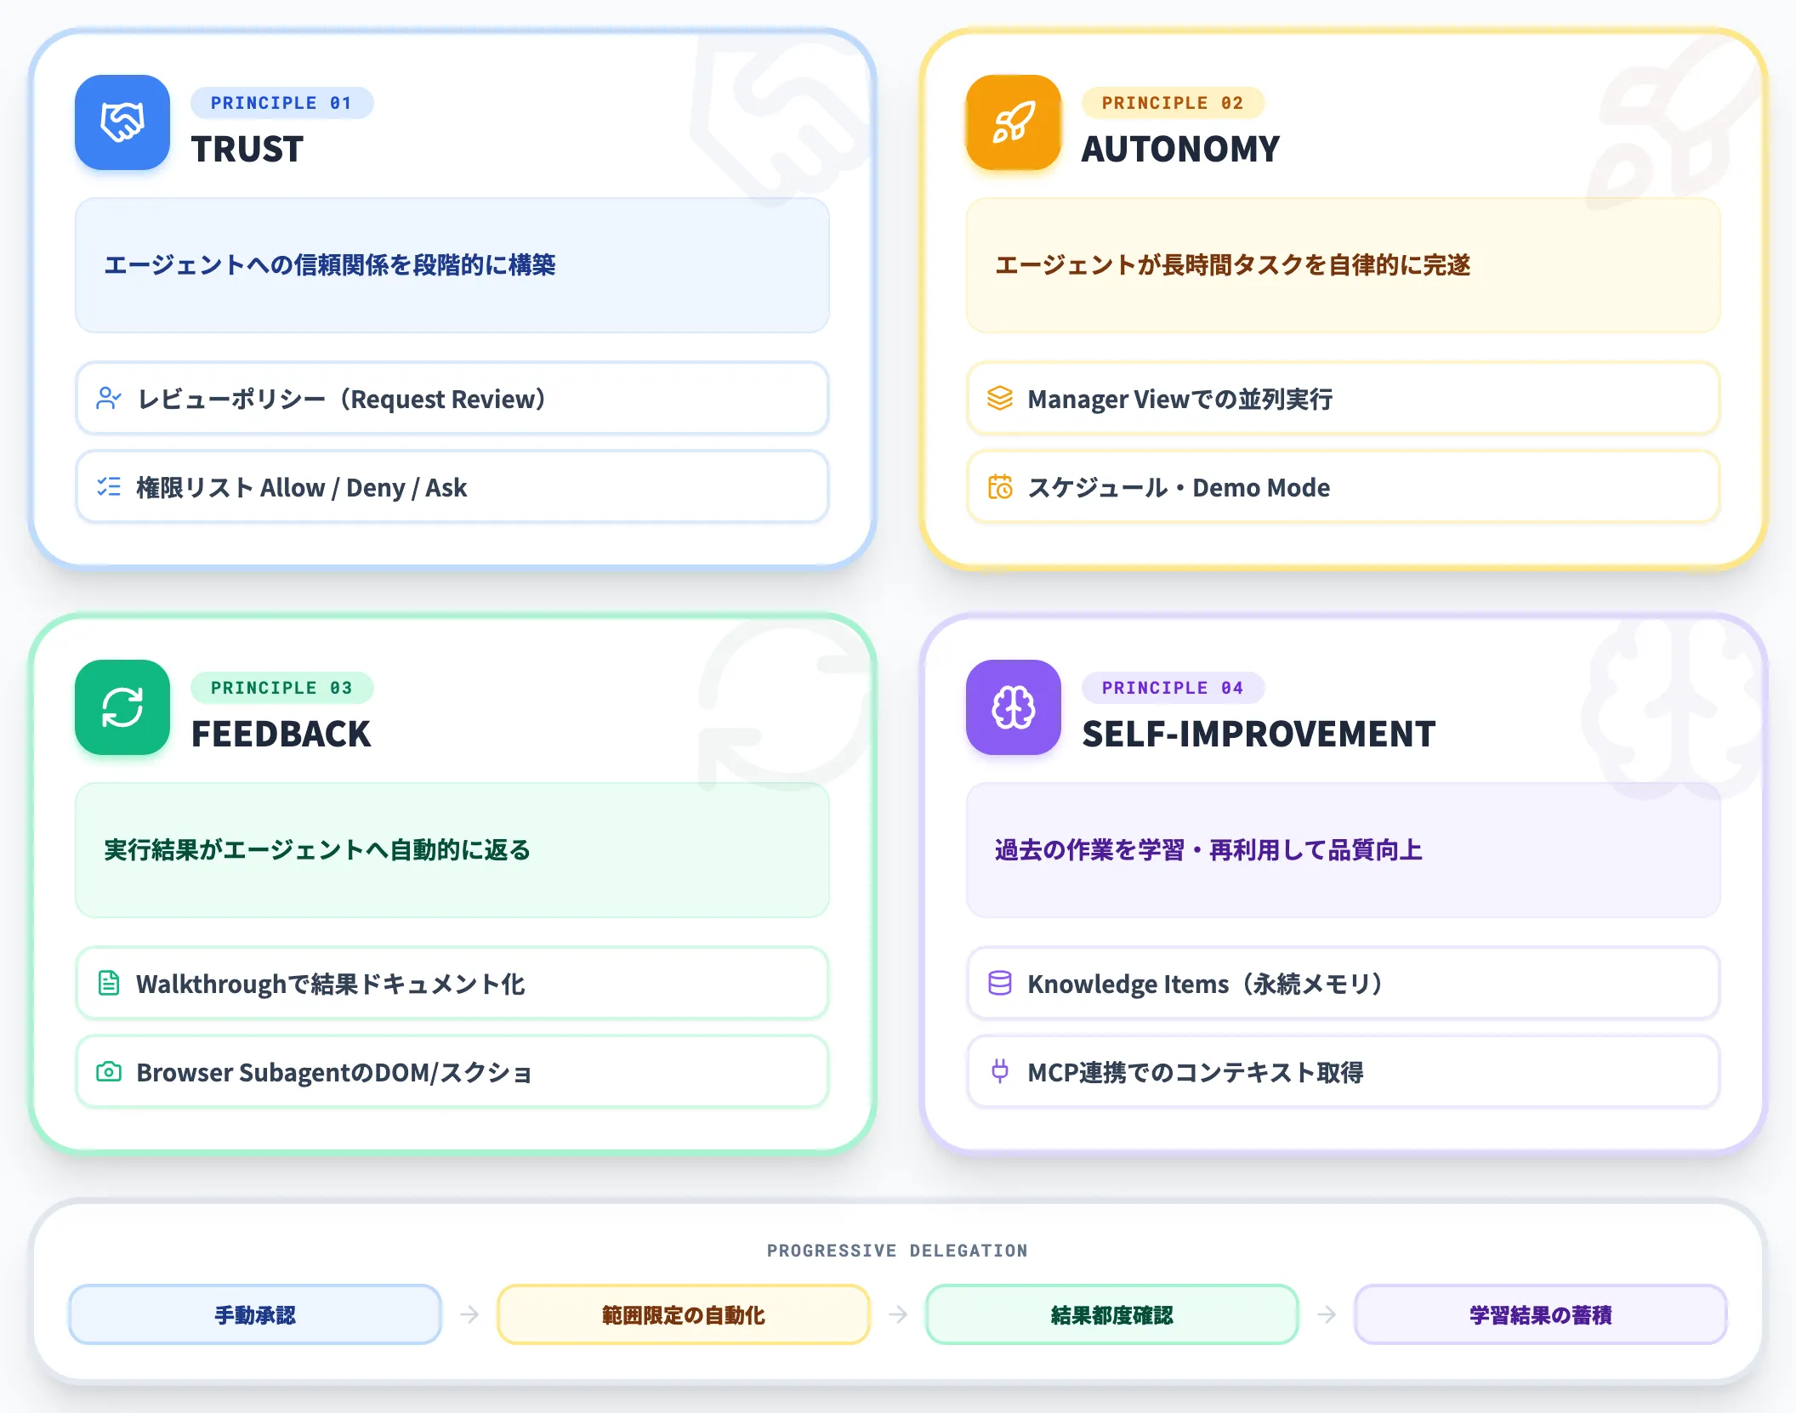Select the 手動承認 step pill
The height and width of the screenshot is (1413, 1796).
click(x=255, y=1315)
